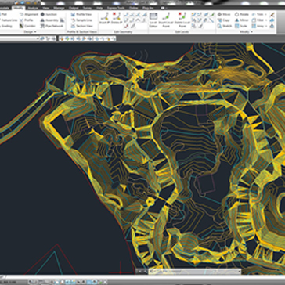Switch to the View ribbon tab

45,8
